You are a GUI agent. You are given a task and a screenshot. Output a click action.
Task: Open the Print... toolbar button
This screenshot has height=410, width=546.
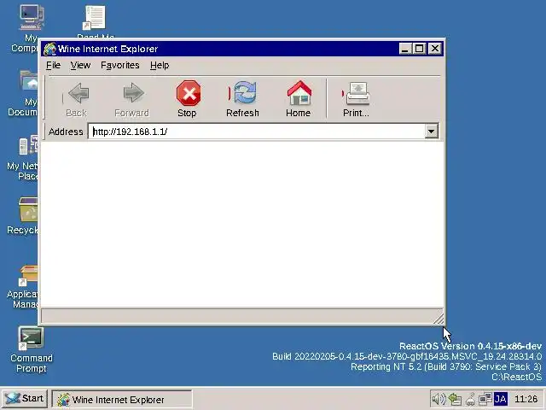(x=356, y=99)
